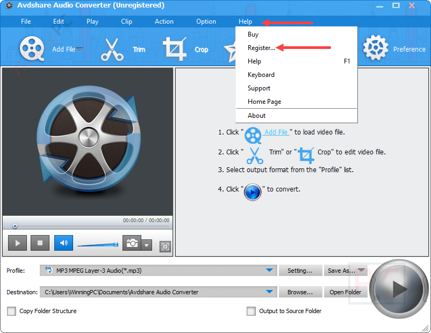Click the Trim label in the toolbar
The width and height of the screenshot is (431, 333).
(139, 49)
